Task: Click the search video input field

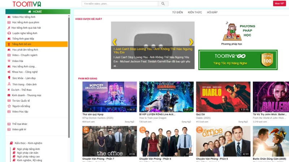Action: 120,4
